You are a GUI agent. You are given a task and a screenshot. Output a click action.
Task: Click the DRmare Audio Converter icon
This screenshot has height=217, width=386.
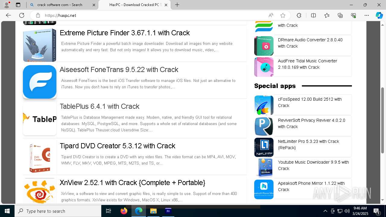[x=264, y=46]
